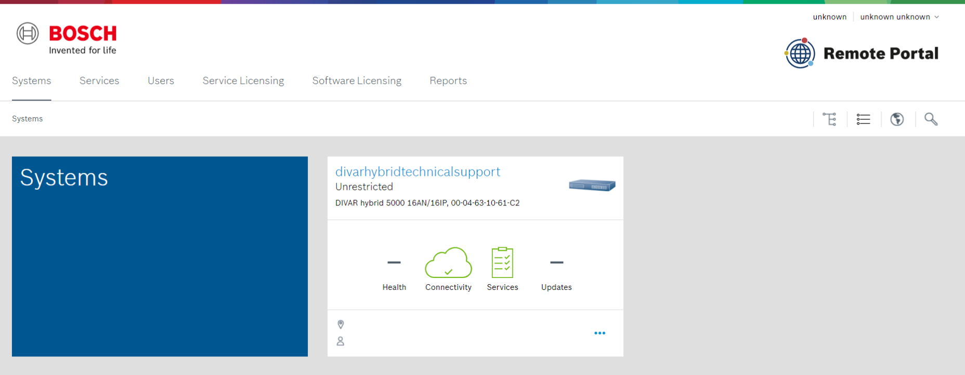Screen dimensions: 965x375
Task: Click the Connectivity cloud icon
Action: pos(448,263)
